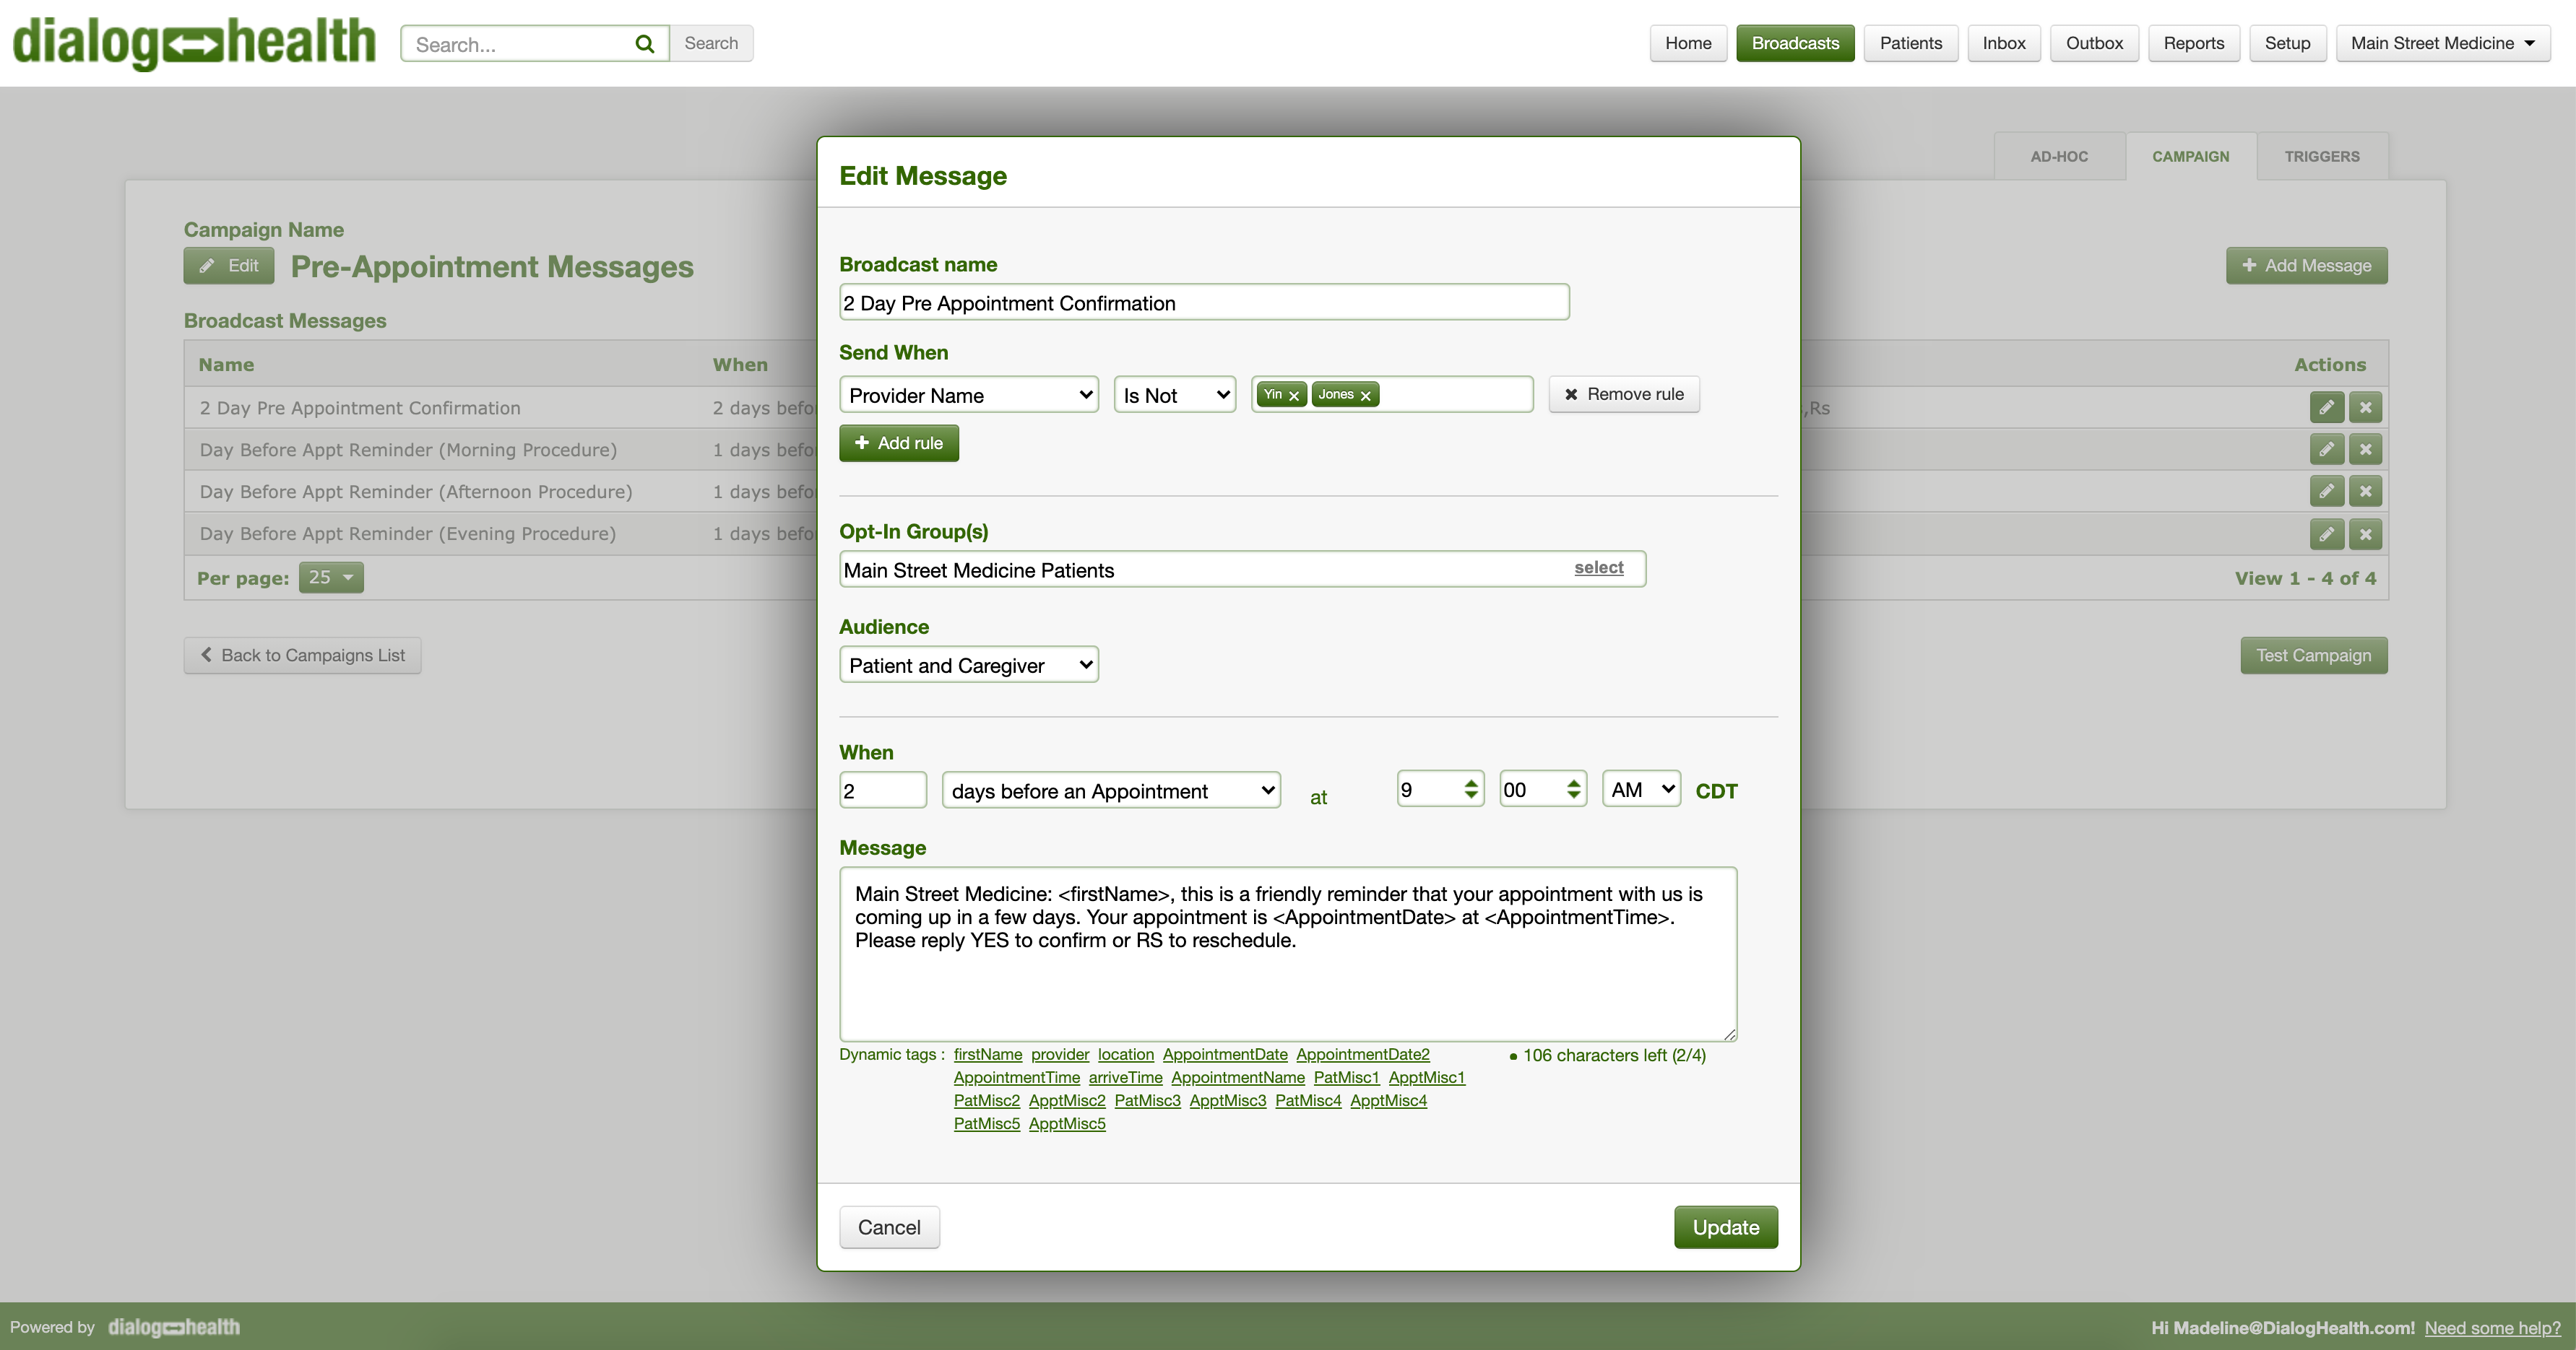Open the Reports menu item
The height and width of the screenshot is (1350, 2576).
pyautogui.click(x=2193, y=43)
